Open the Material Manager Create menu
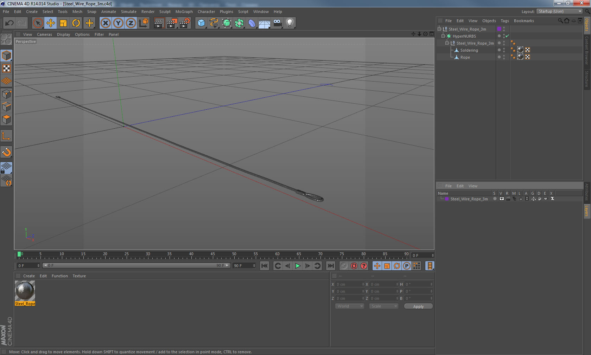 29,276
